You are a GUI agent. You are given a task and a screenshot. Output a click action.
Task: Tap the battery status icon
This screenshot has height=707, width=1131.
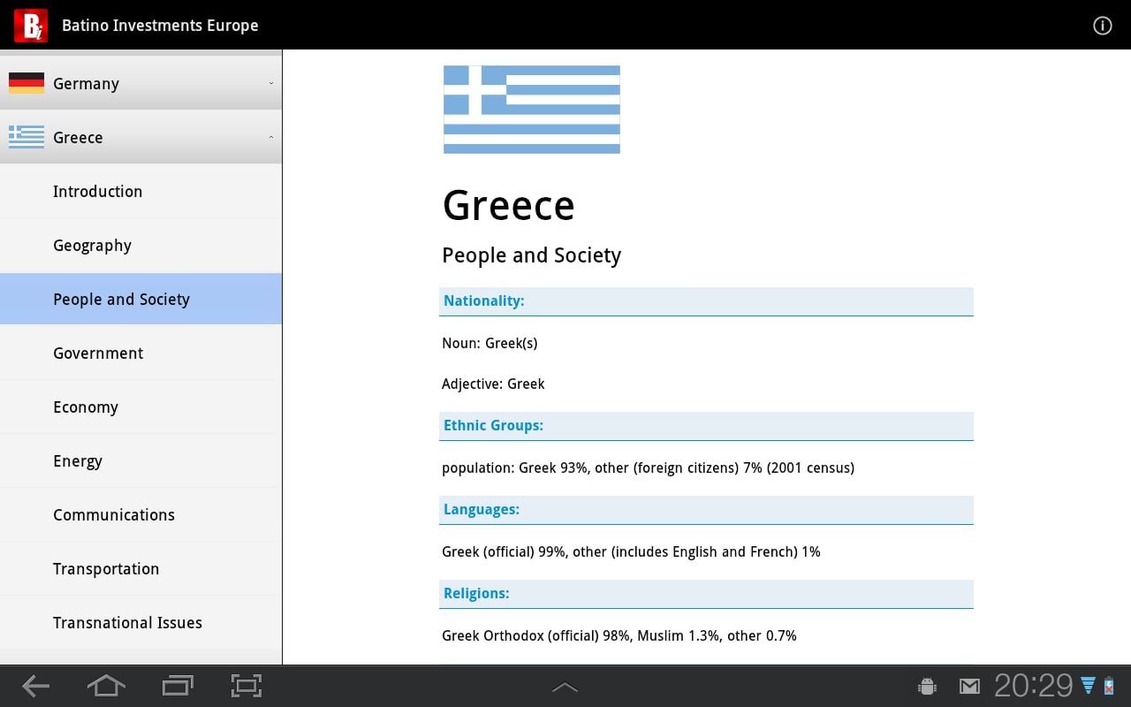pos(1109,686)
